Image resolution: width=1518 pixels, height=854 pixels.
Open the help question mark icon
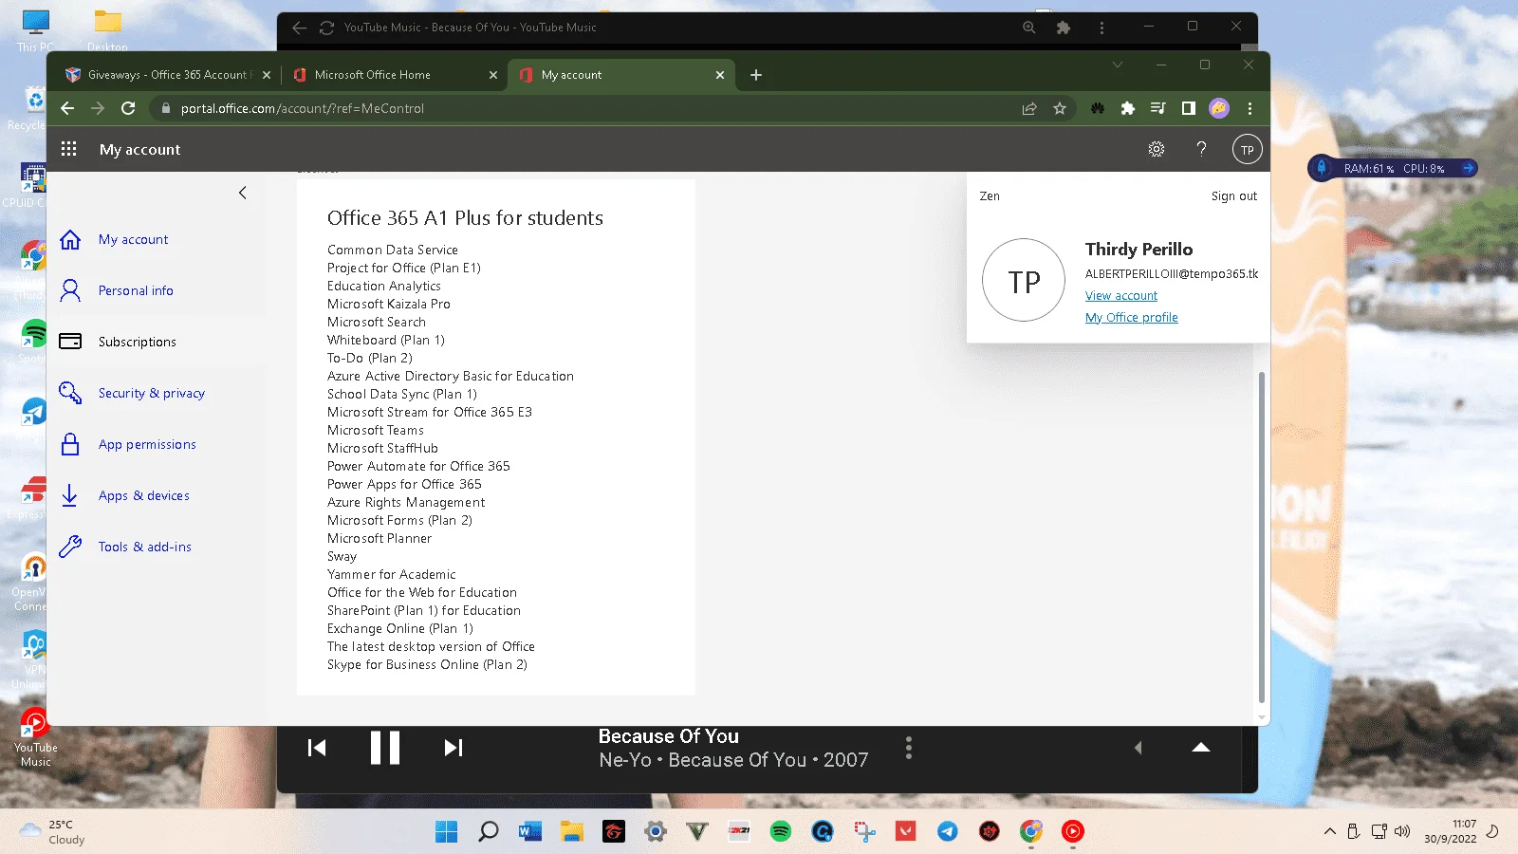1201,149
